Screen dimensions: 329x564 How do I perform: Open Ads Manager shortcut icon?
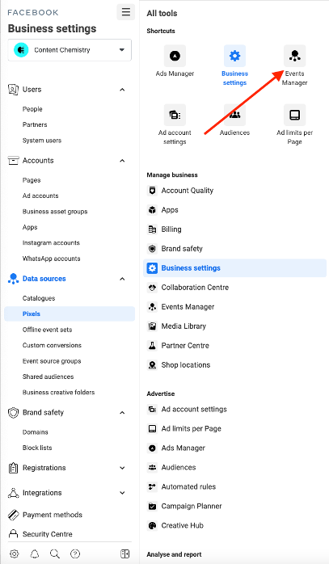175,56
